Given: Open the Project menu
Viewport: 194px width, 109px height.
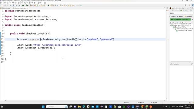Looking at the screenshot, I should coord(31,3).
